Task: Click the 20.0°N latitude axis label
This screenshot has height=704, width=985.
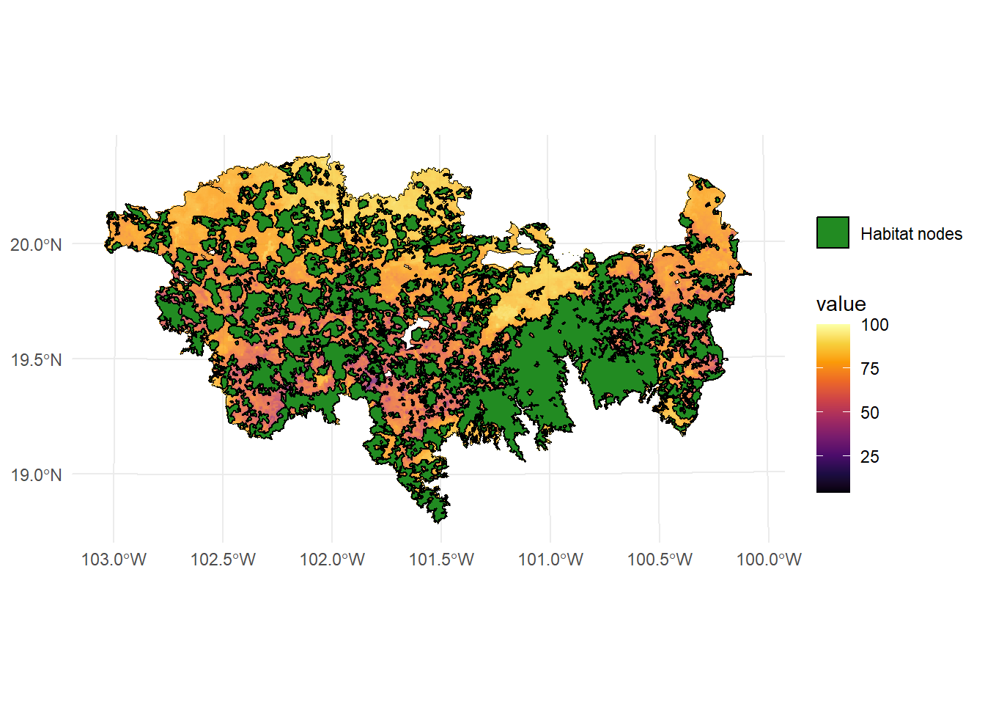Action: [36, 245]
